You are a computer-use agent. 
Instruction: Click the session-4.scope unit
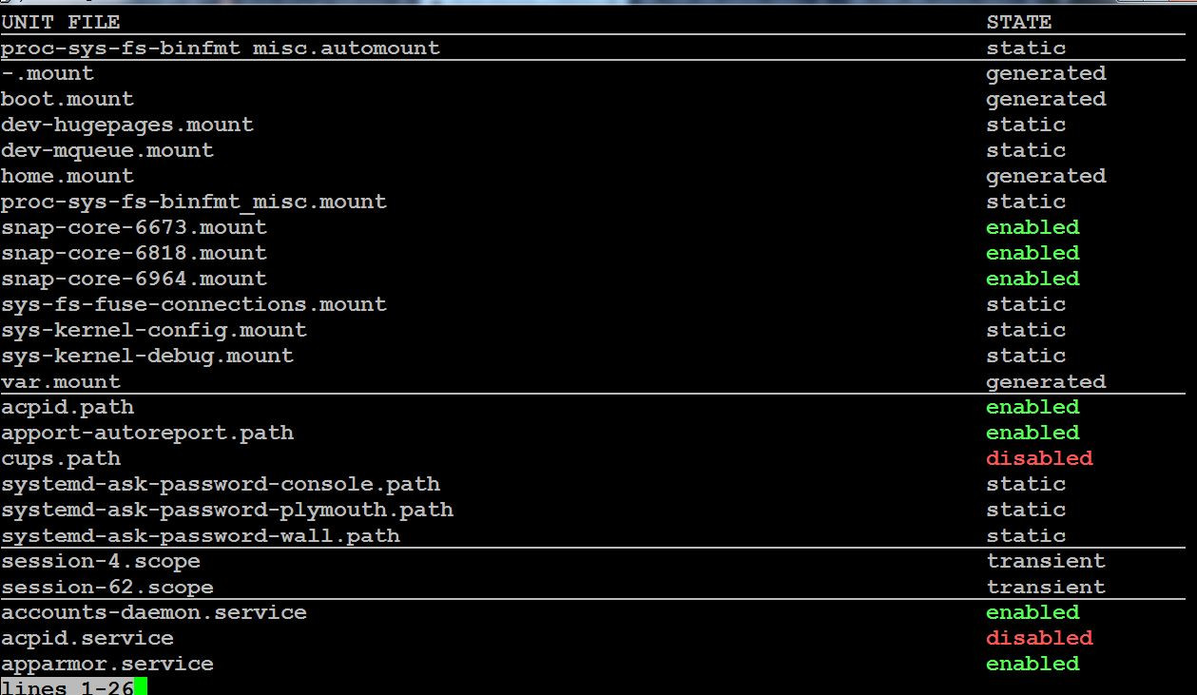(x=101, y=561)
